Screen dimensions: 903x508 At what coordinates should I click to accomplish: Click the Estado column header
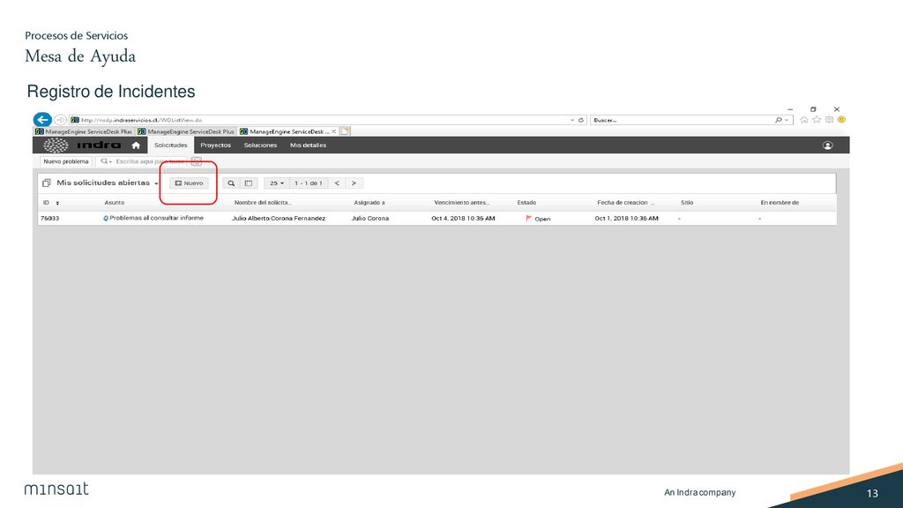526,203
